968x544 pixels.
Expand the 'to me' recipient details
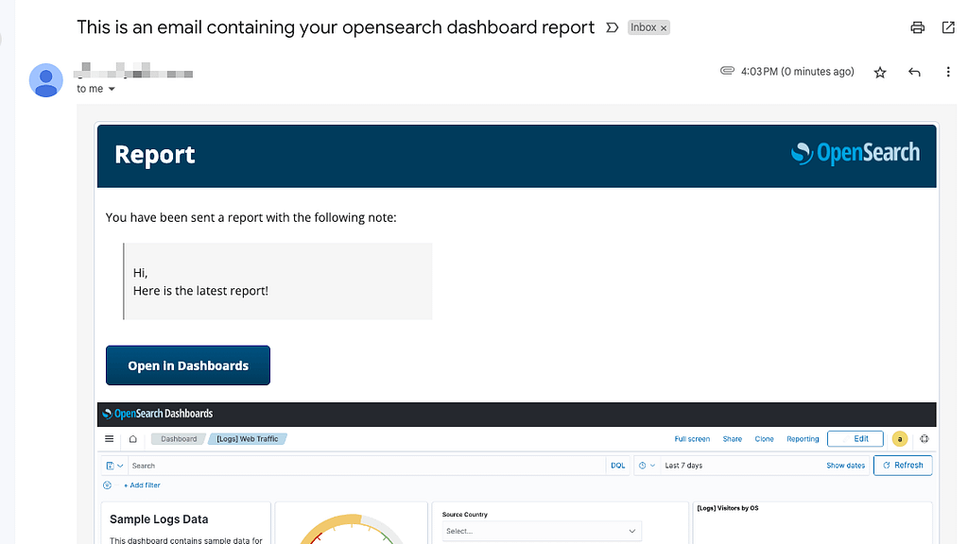pos(95,88)
